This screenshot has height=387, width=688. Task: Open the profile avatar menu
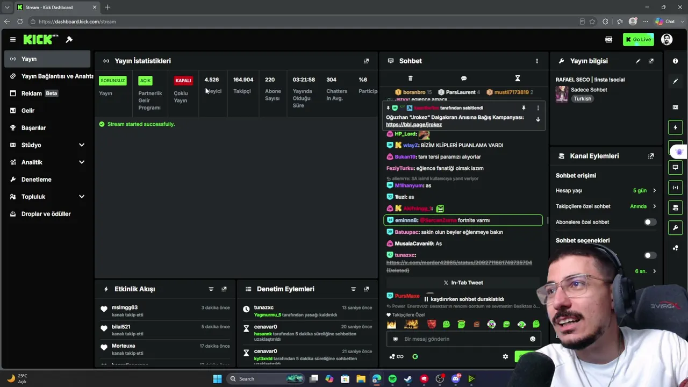[x=666, y=39]
